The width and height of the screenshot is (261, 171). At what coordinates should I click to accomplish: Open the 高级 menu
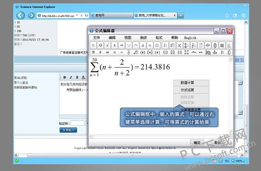point(143,38)
